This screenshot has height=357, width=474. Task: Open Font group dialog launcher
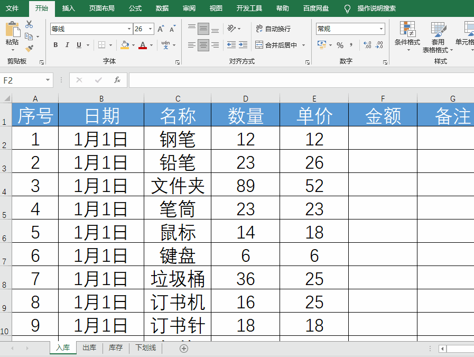[x=178, y=62]
